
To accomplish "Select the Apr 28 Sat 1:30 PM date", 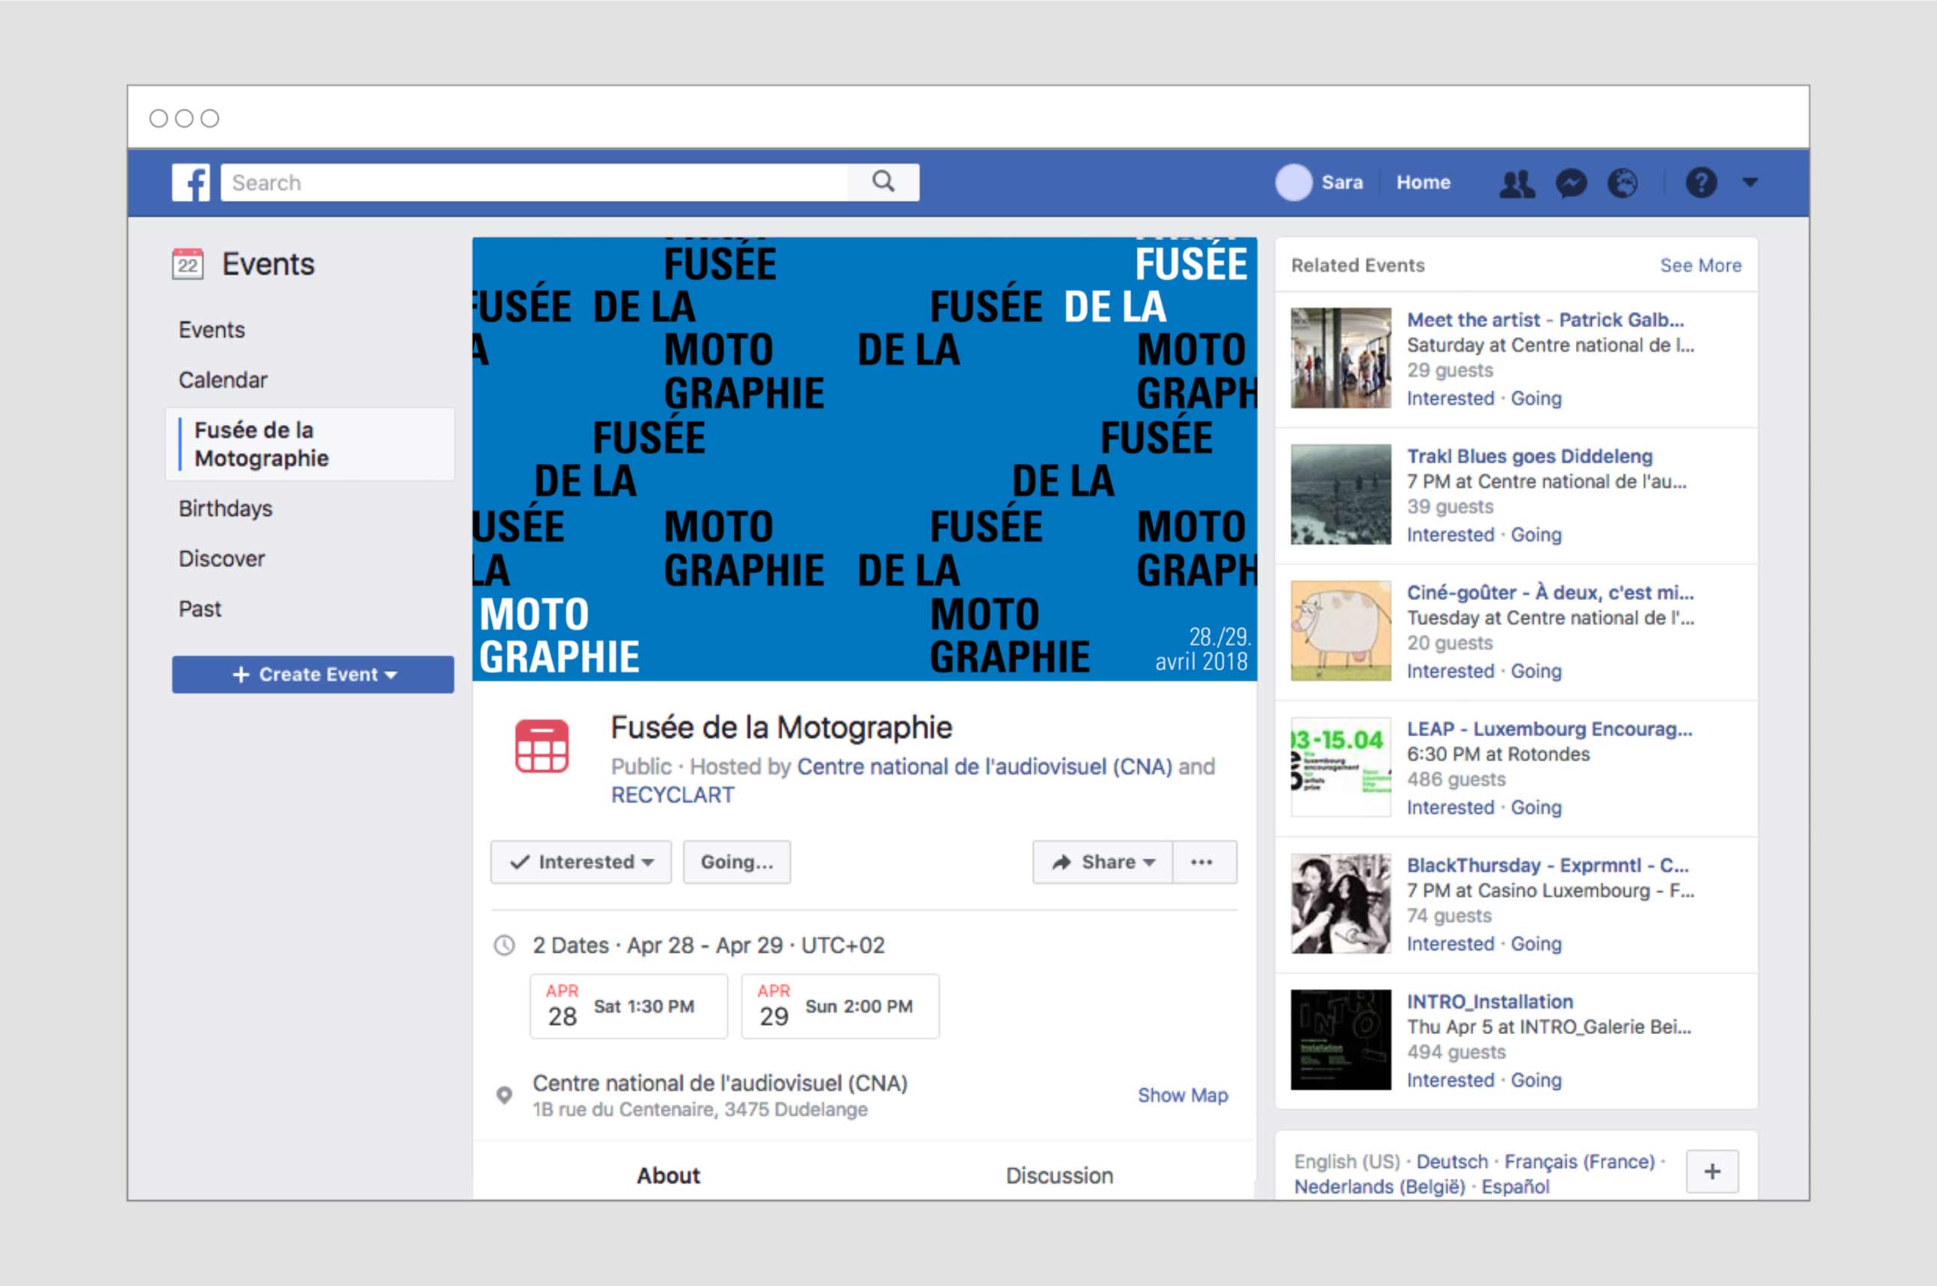I will 628,1006.
